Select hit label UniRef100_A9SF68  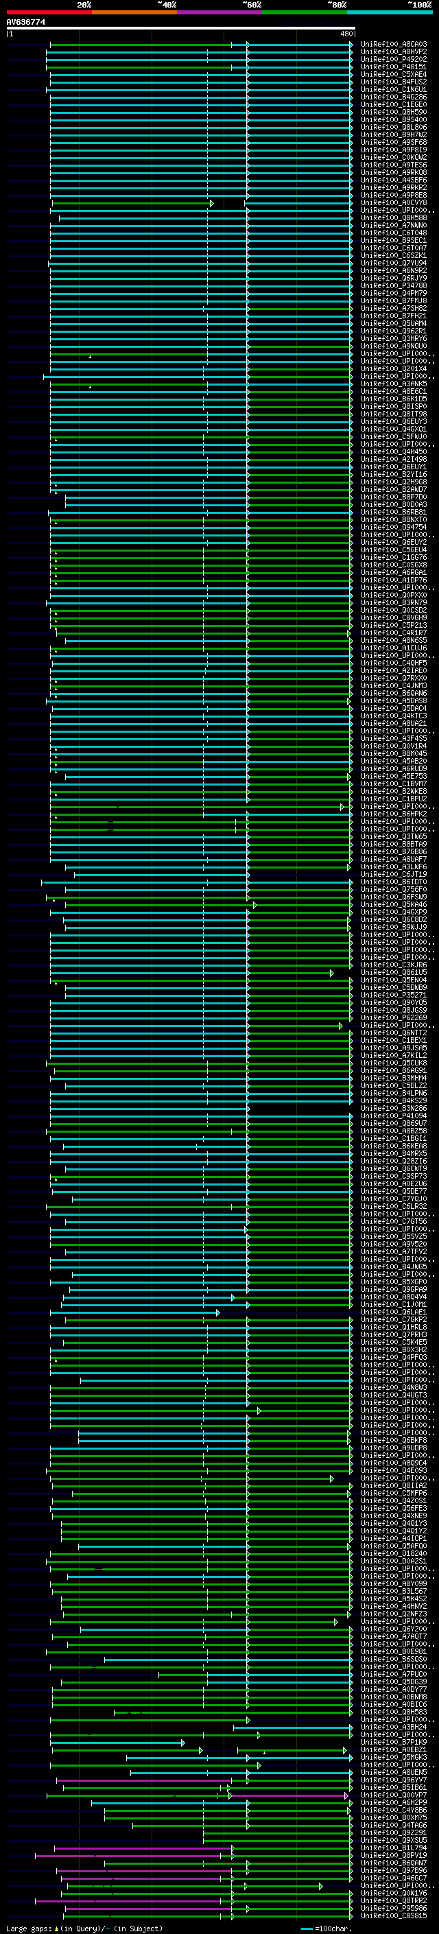click(394, 142)
